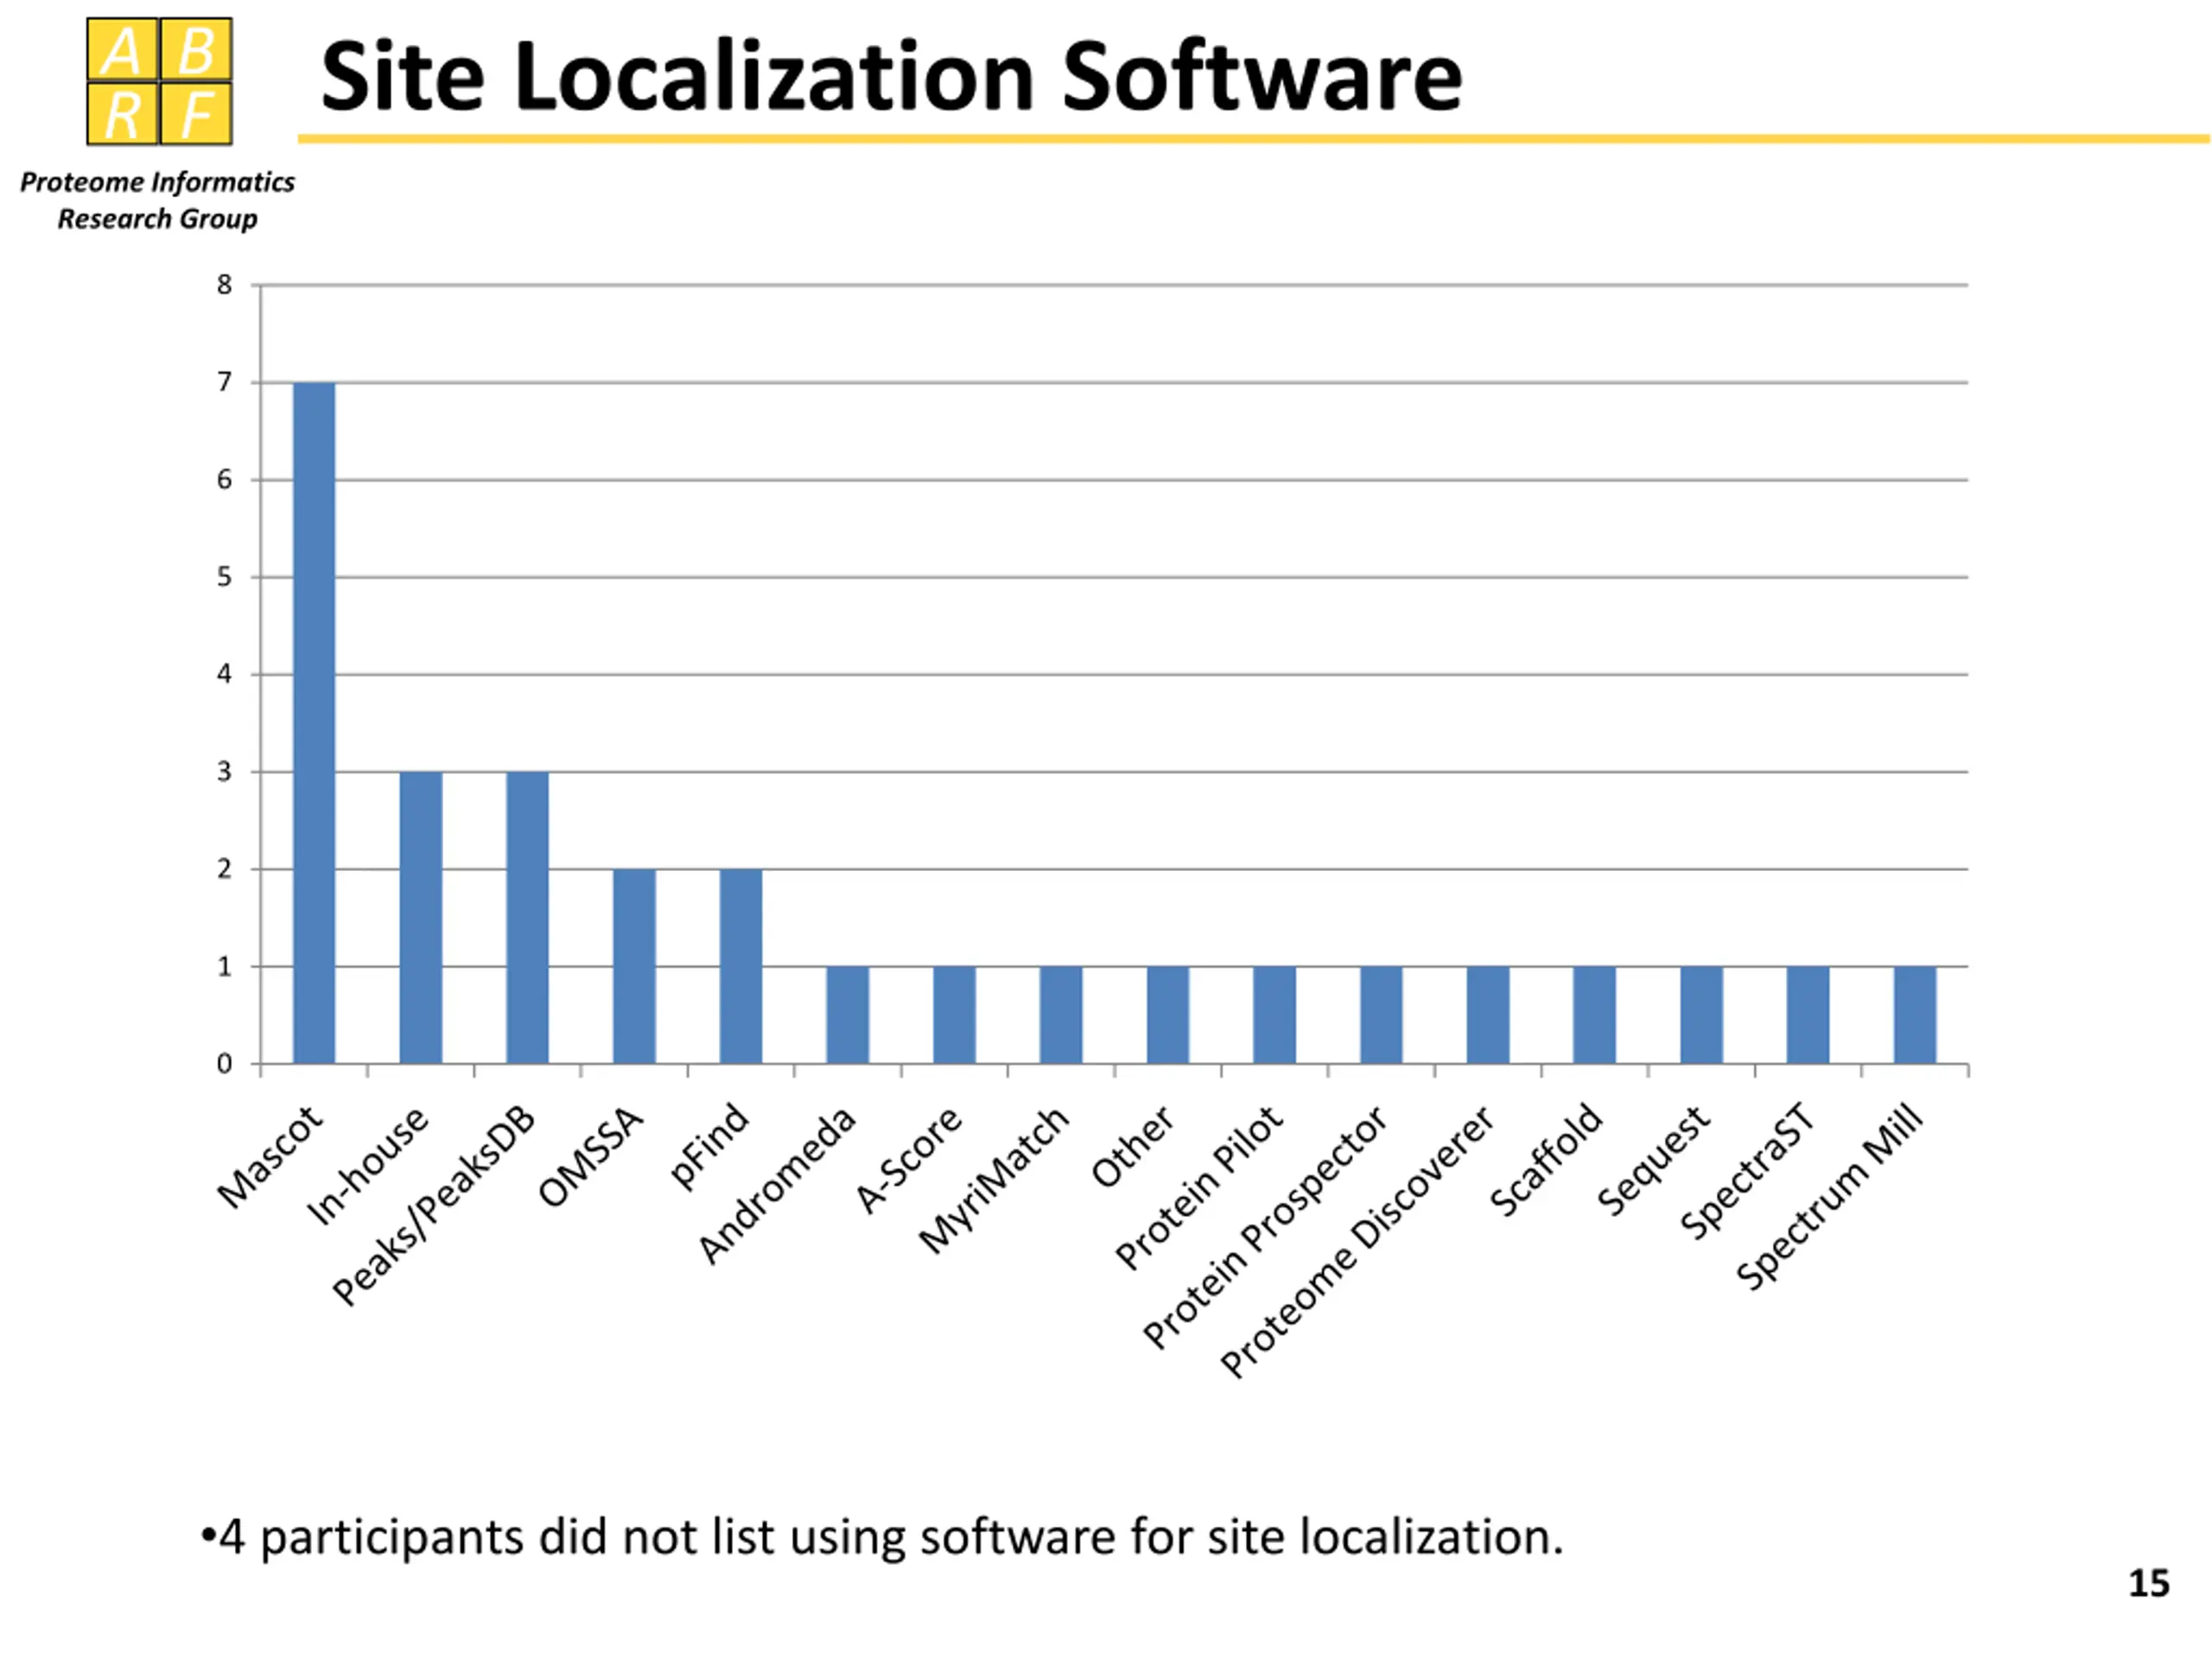The height and width of the screenshot is (1659, 2212).
Task: Select the SpectraST bar
Action: pos(1808,1015)
